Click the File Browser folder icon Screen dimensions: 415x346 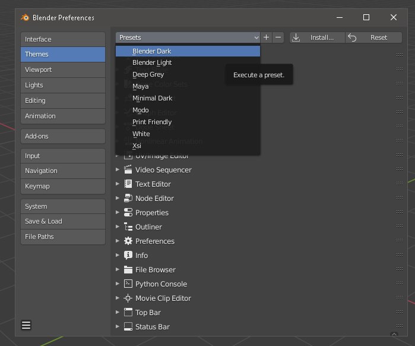pyautogui.click(x=128, y=269)
